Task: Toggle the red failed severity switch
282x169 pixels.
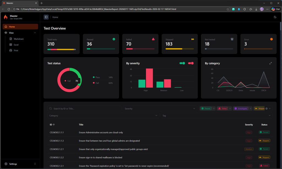Action: 191,63
